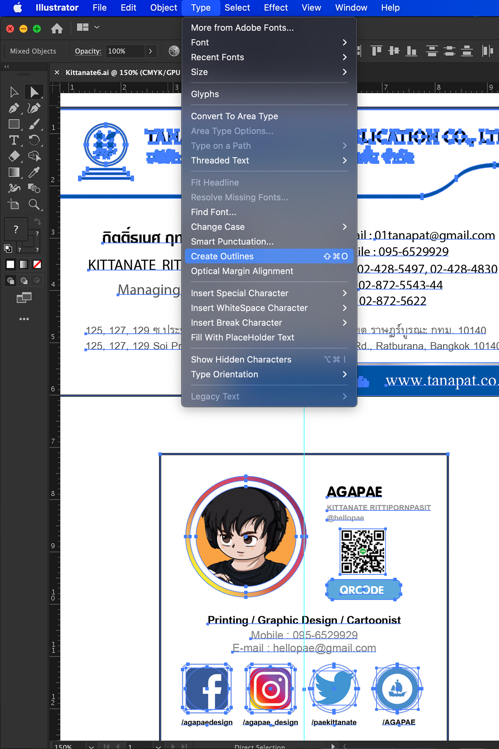The width and height of the screenshot is (499, 749).
Task: Open the Object menu in menu bar
Action: [x=163, y=8]
